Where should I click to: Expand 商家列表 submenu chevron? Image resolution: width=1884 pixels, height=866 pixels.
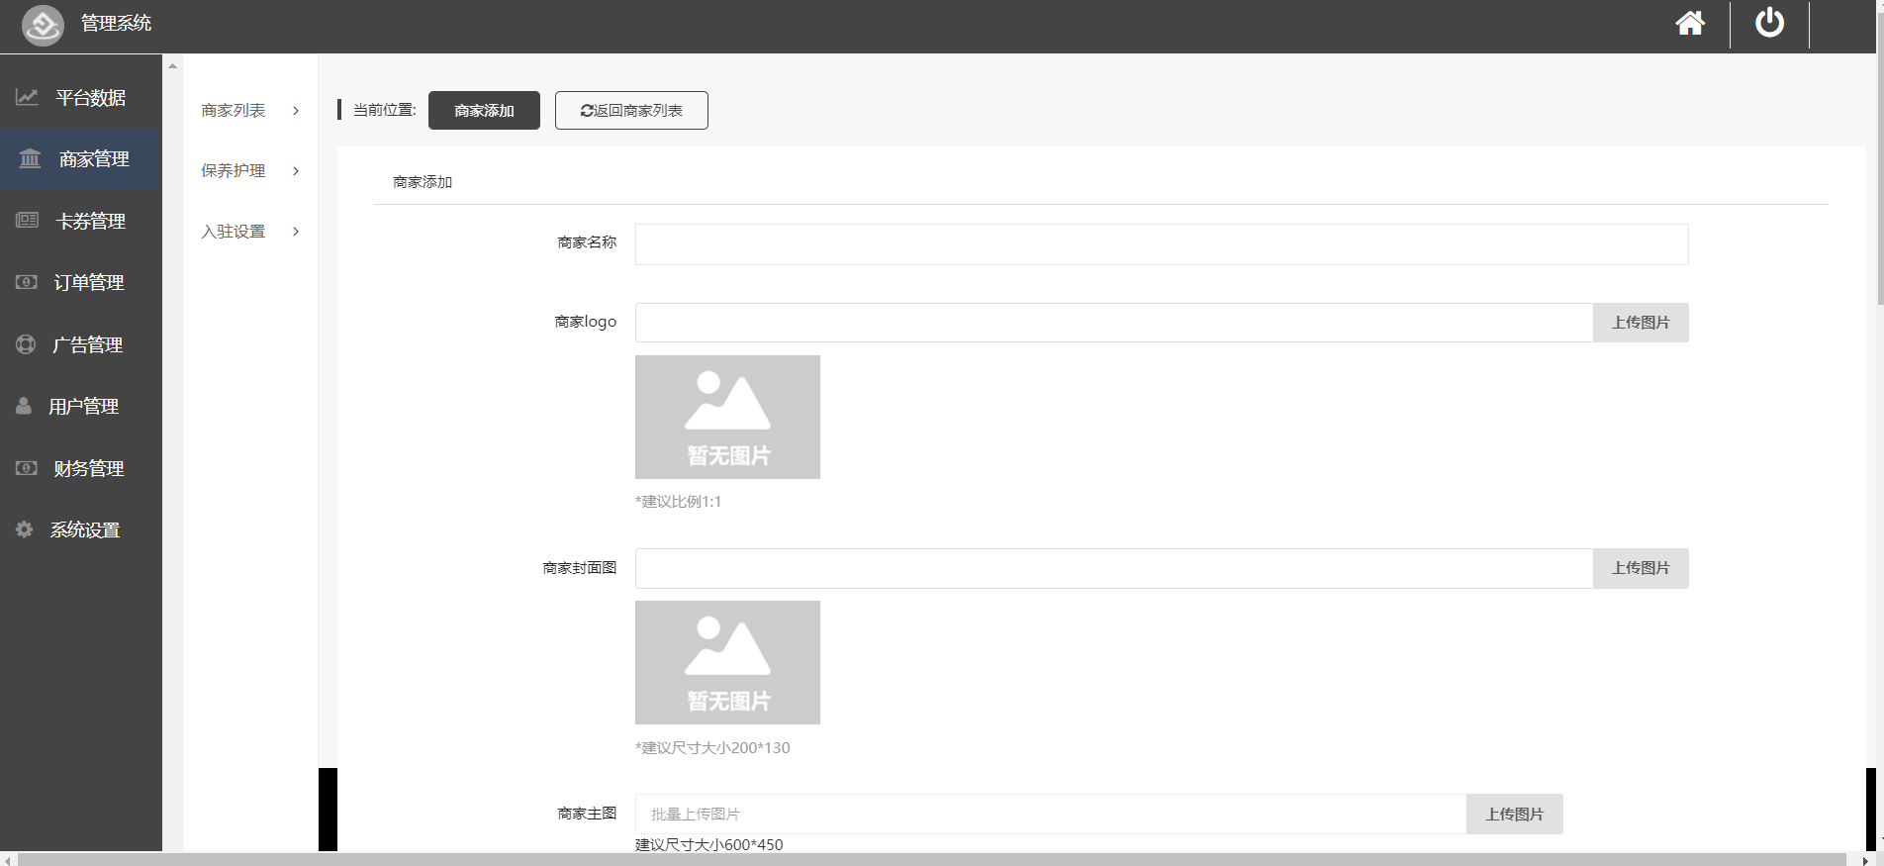click(296, 111)
